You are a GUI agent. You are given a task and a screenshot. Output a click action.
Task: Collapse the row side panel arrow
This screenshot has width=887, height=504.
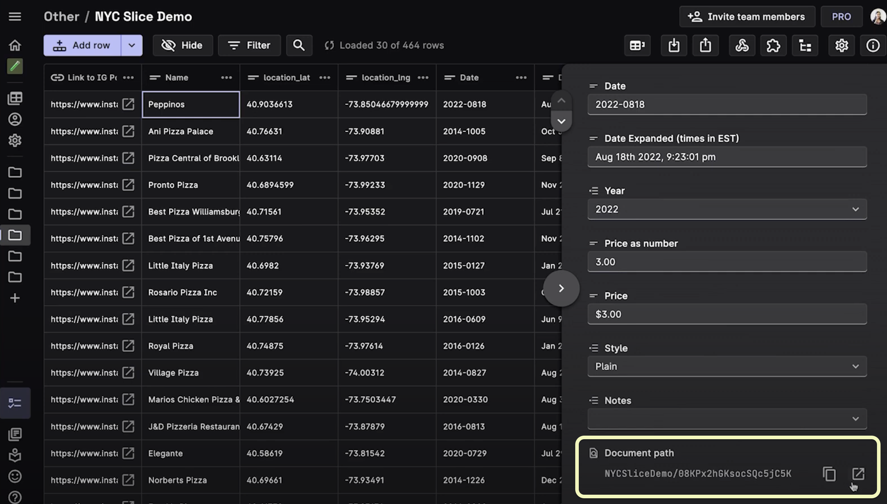coord(561,289)
